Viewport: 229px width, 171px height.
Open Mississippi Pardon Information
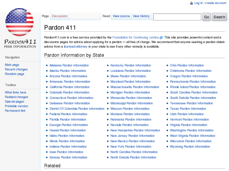coord(132,103)
